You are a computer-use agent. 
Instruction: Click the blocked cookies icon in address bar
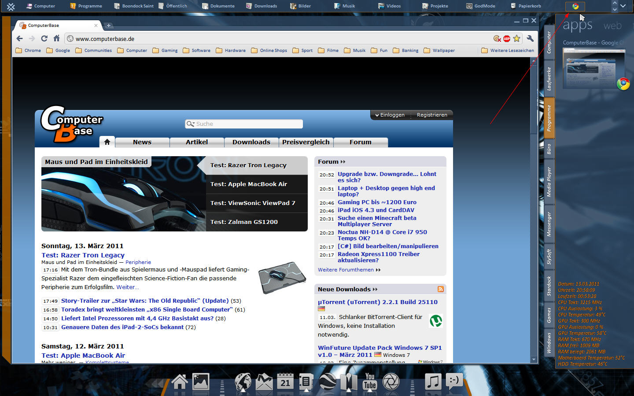[x=497, y=39]
